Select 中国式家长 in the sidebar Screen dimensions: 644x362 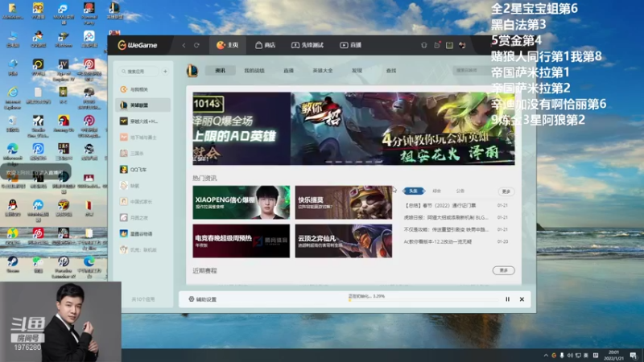point(143,202)
